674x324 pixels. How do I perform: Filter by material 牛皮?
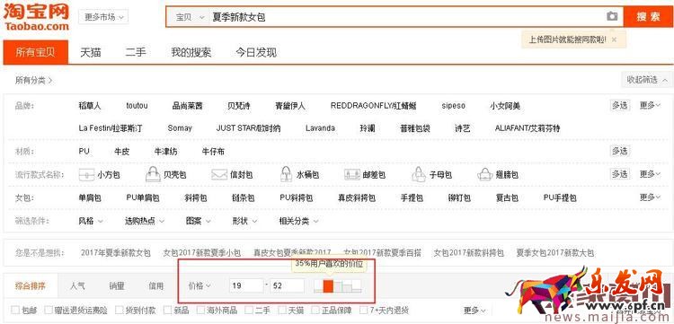[x=122, y=151]
